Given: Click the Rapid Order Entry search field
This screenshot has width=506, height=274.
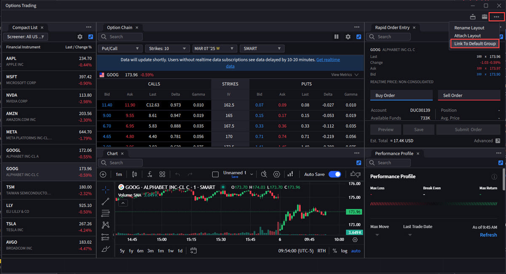Looking at the screenshot, I should 388,37.
